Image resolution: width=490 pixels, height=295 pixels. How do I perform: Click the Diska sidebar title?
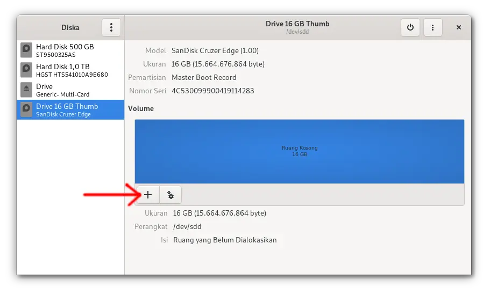70,27
